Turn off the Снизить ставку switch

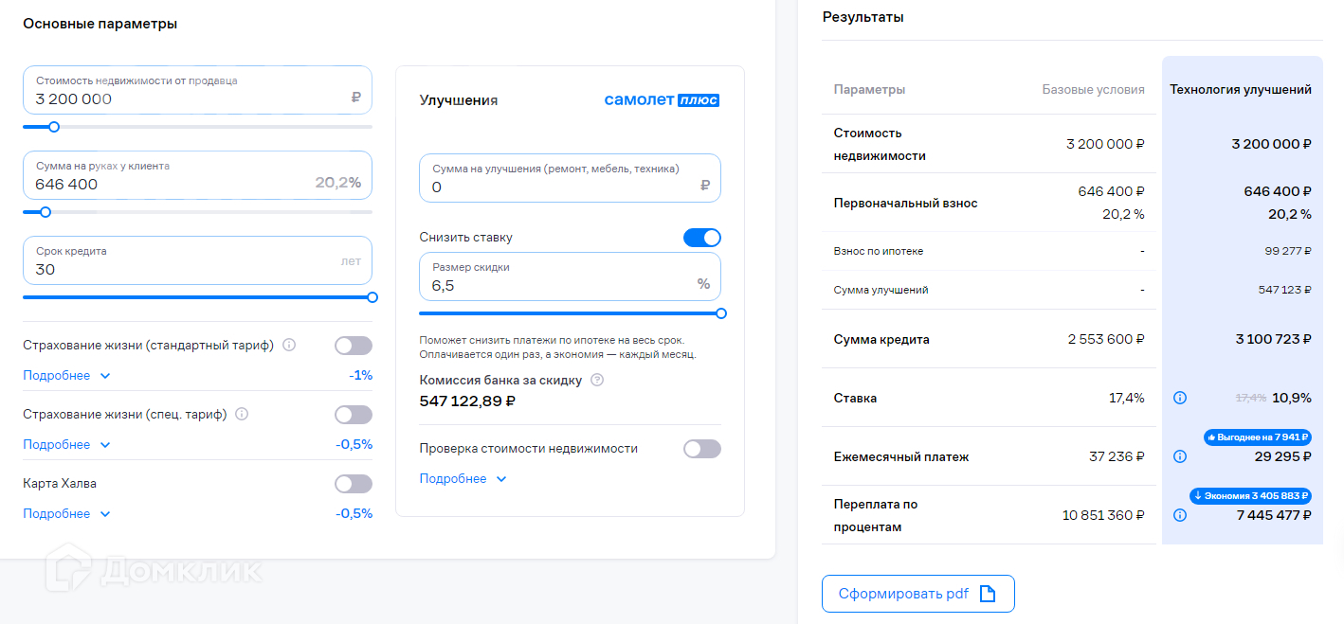tap(701, 238)
